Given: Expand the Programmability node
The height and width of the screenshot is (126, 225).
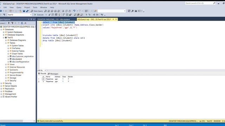Looking at the screenshot, I should click(x=6, y=72).
